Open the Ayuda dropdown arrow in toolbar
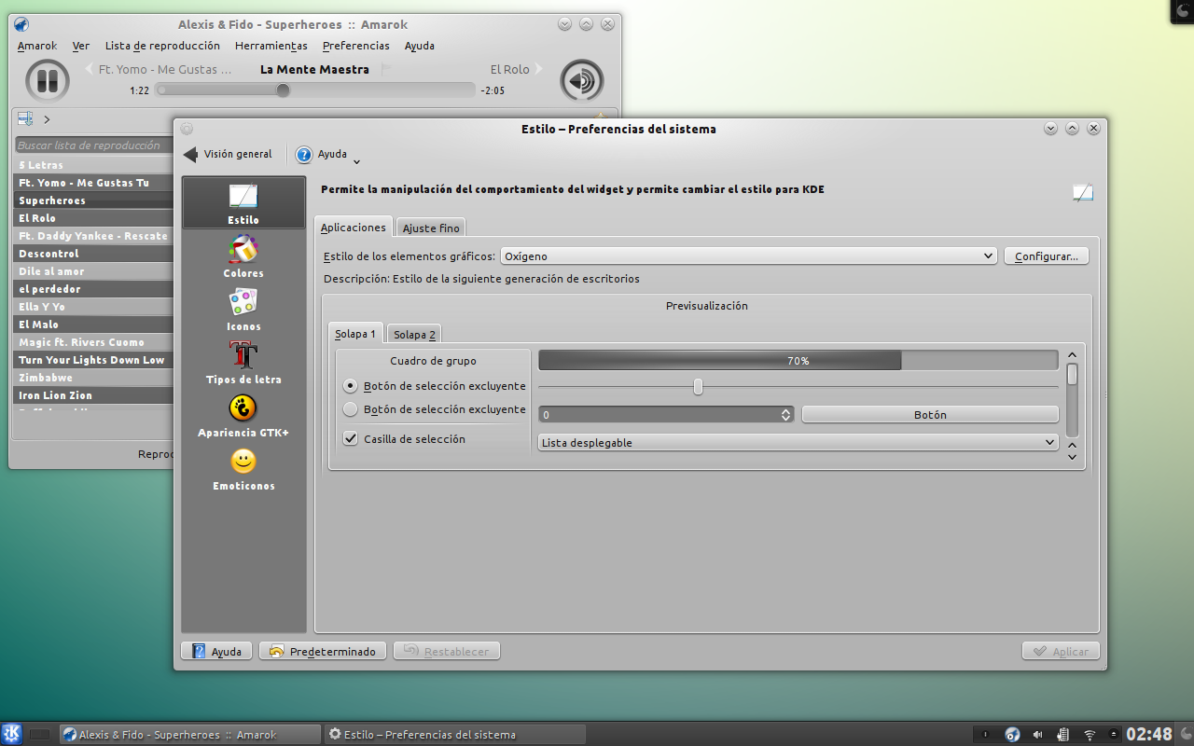The width and height of the screenshot is (1194, 746). click(357, 161)
